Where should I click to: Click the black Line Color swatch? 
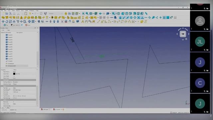tap(14, 74)
